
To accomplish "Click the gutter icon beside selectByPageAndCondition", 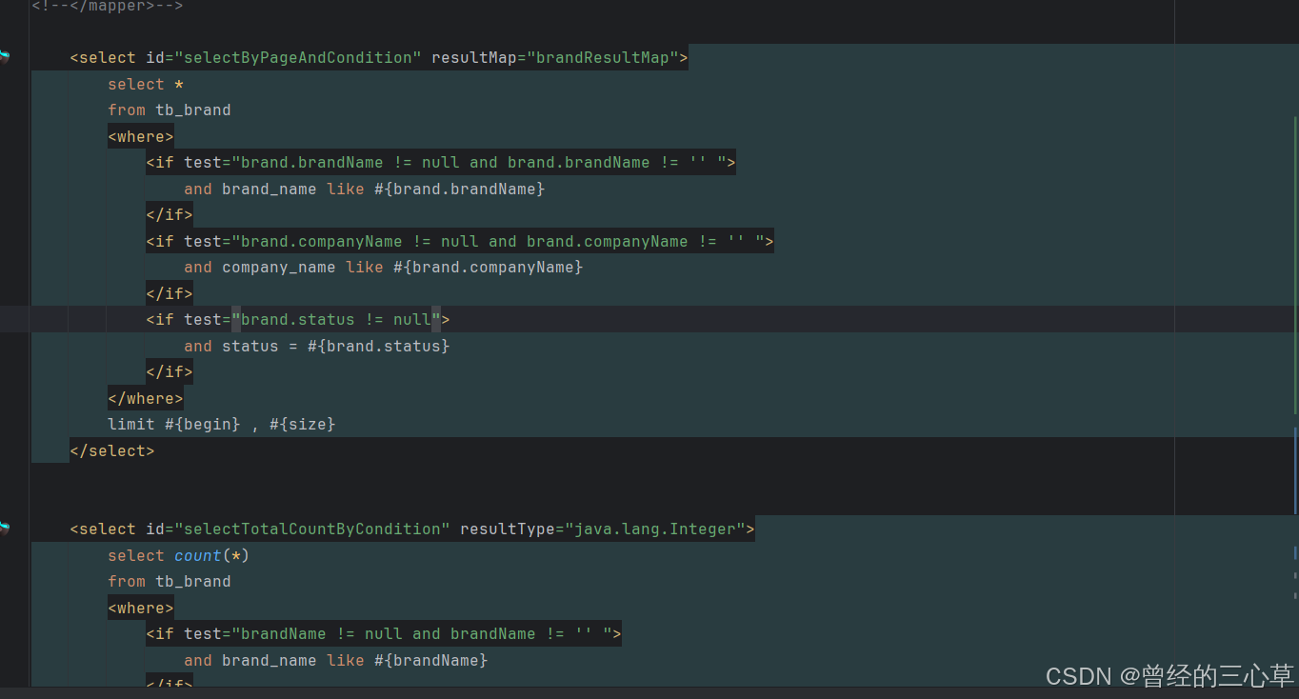I will tap(5, 57).
